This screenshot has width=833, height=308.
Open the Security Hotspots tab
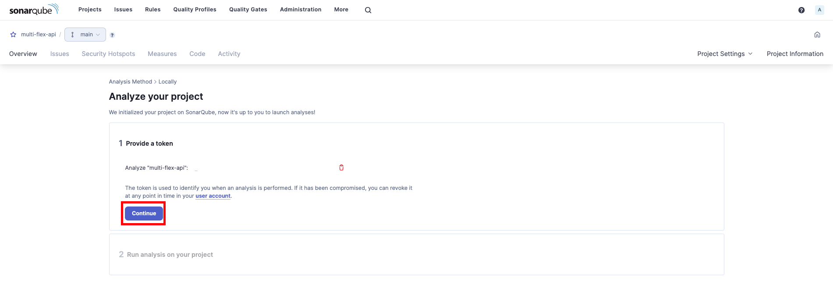click(108, 54)
